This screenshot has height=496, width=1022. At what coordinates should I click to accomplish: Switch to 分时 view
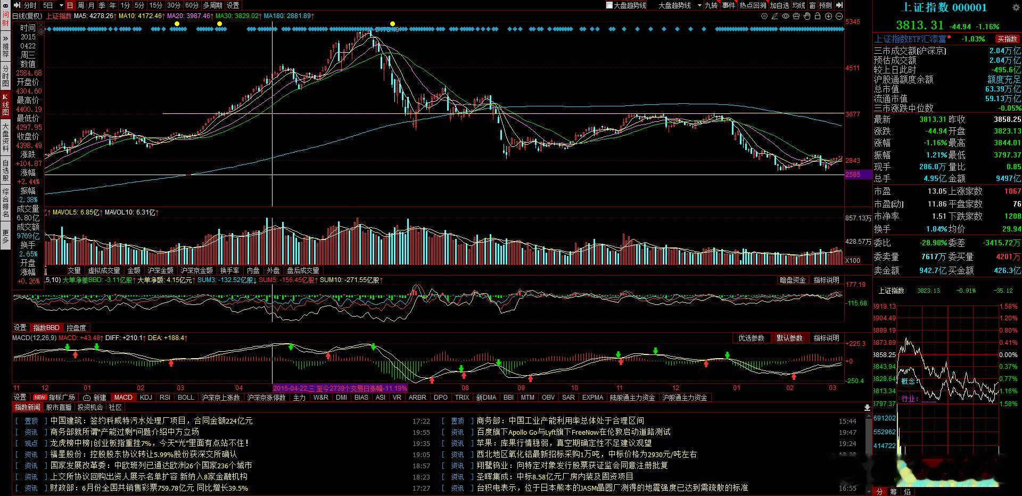pyautogui.click(x=30, y=5)
